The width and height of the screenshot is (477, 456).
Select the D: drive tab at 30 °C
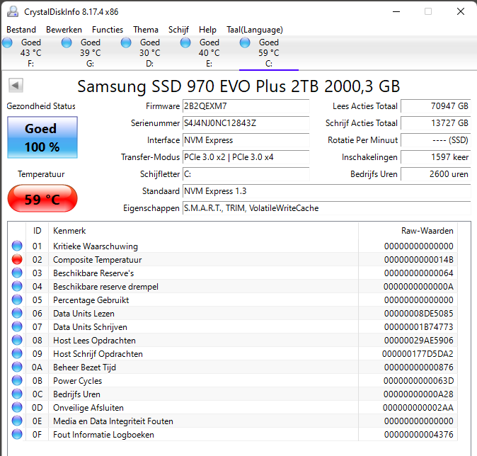click(149, 53)
